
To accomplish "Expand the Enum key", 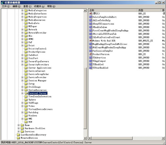I will tap(19, 125).
